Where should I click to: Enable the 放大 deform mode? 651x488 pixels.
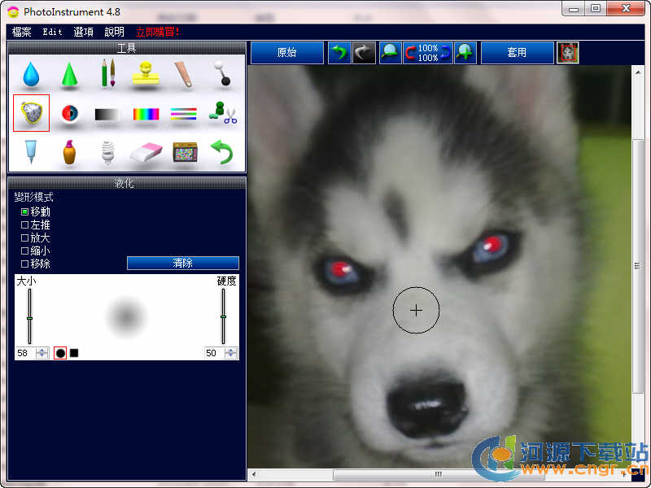(24, 237)
